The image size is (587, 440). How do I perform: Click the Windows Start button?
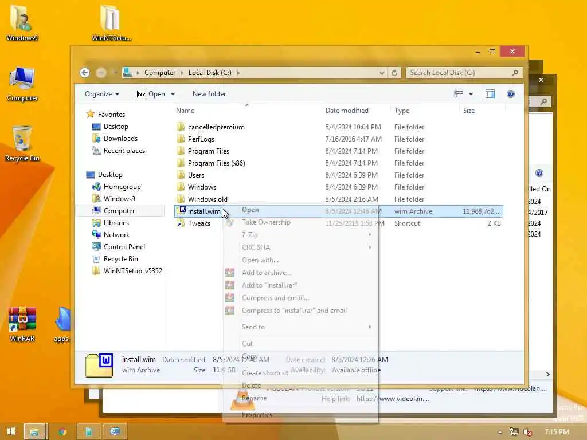pos(11,431)
